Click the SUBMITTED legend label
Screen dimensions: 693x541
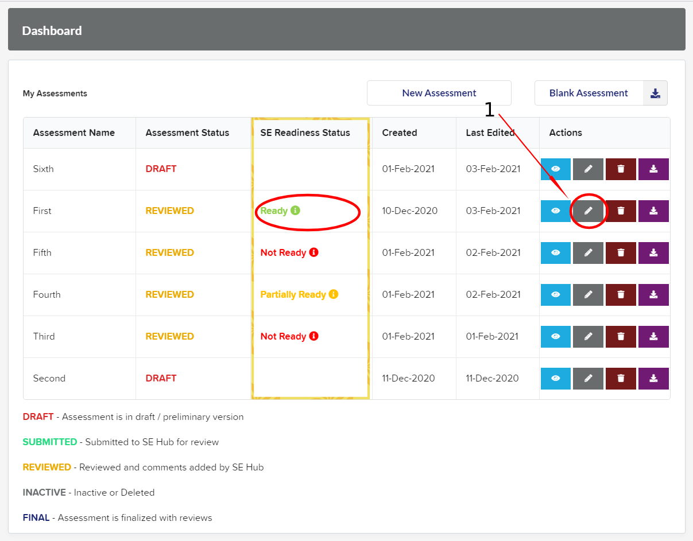click(x=50, y=442)
